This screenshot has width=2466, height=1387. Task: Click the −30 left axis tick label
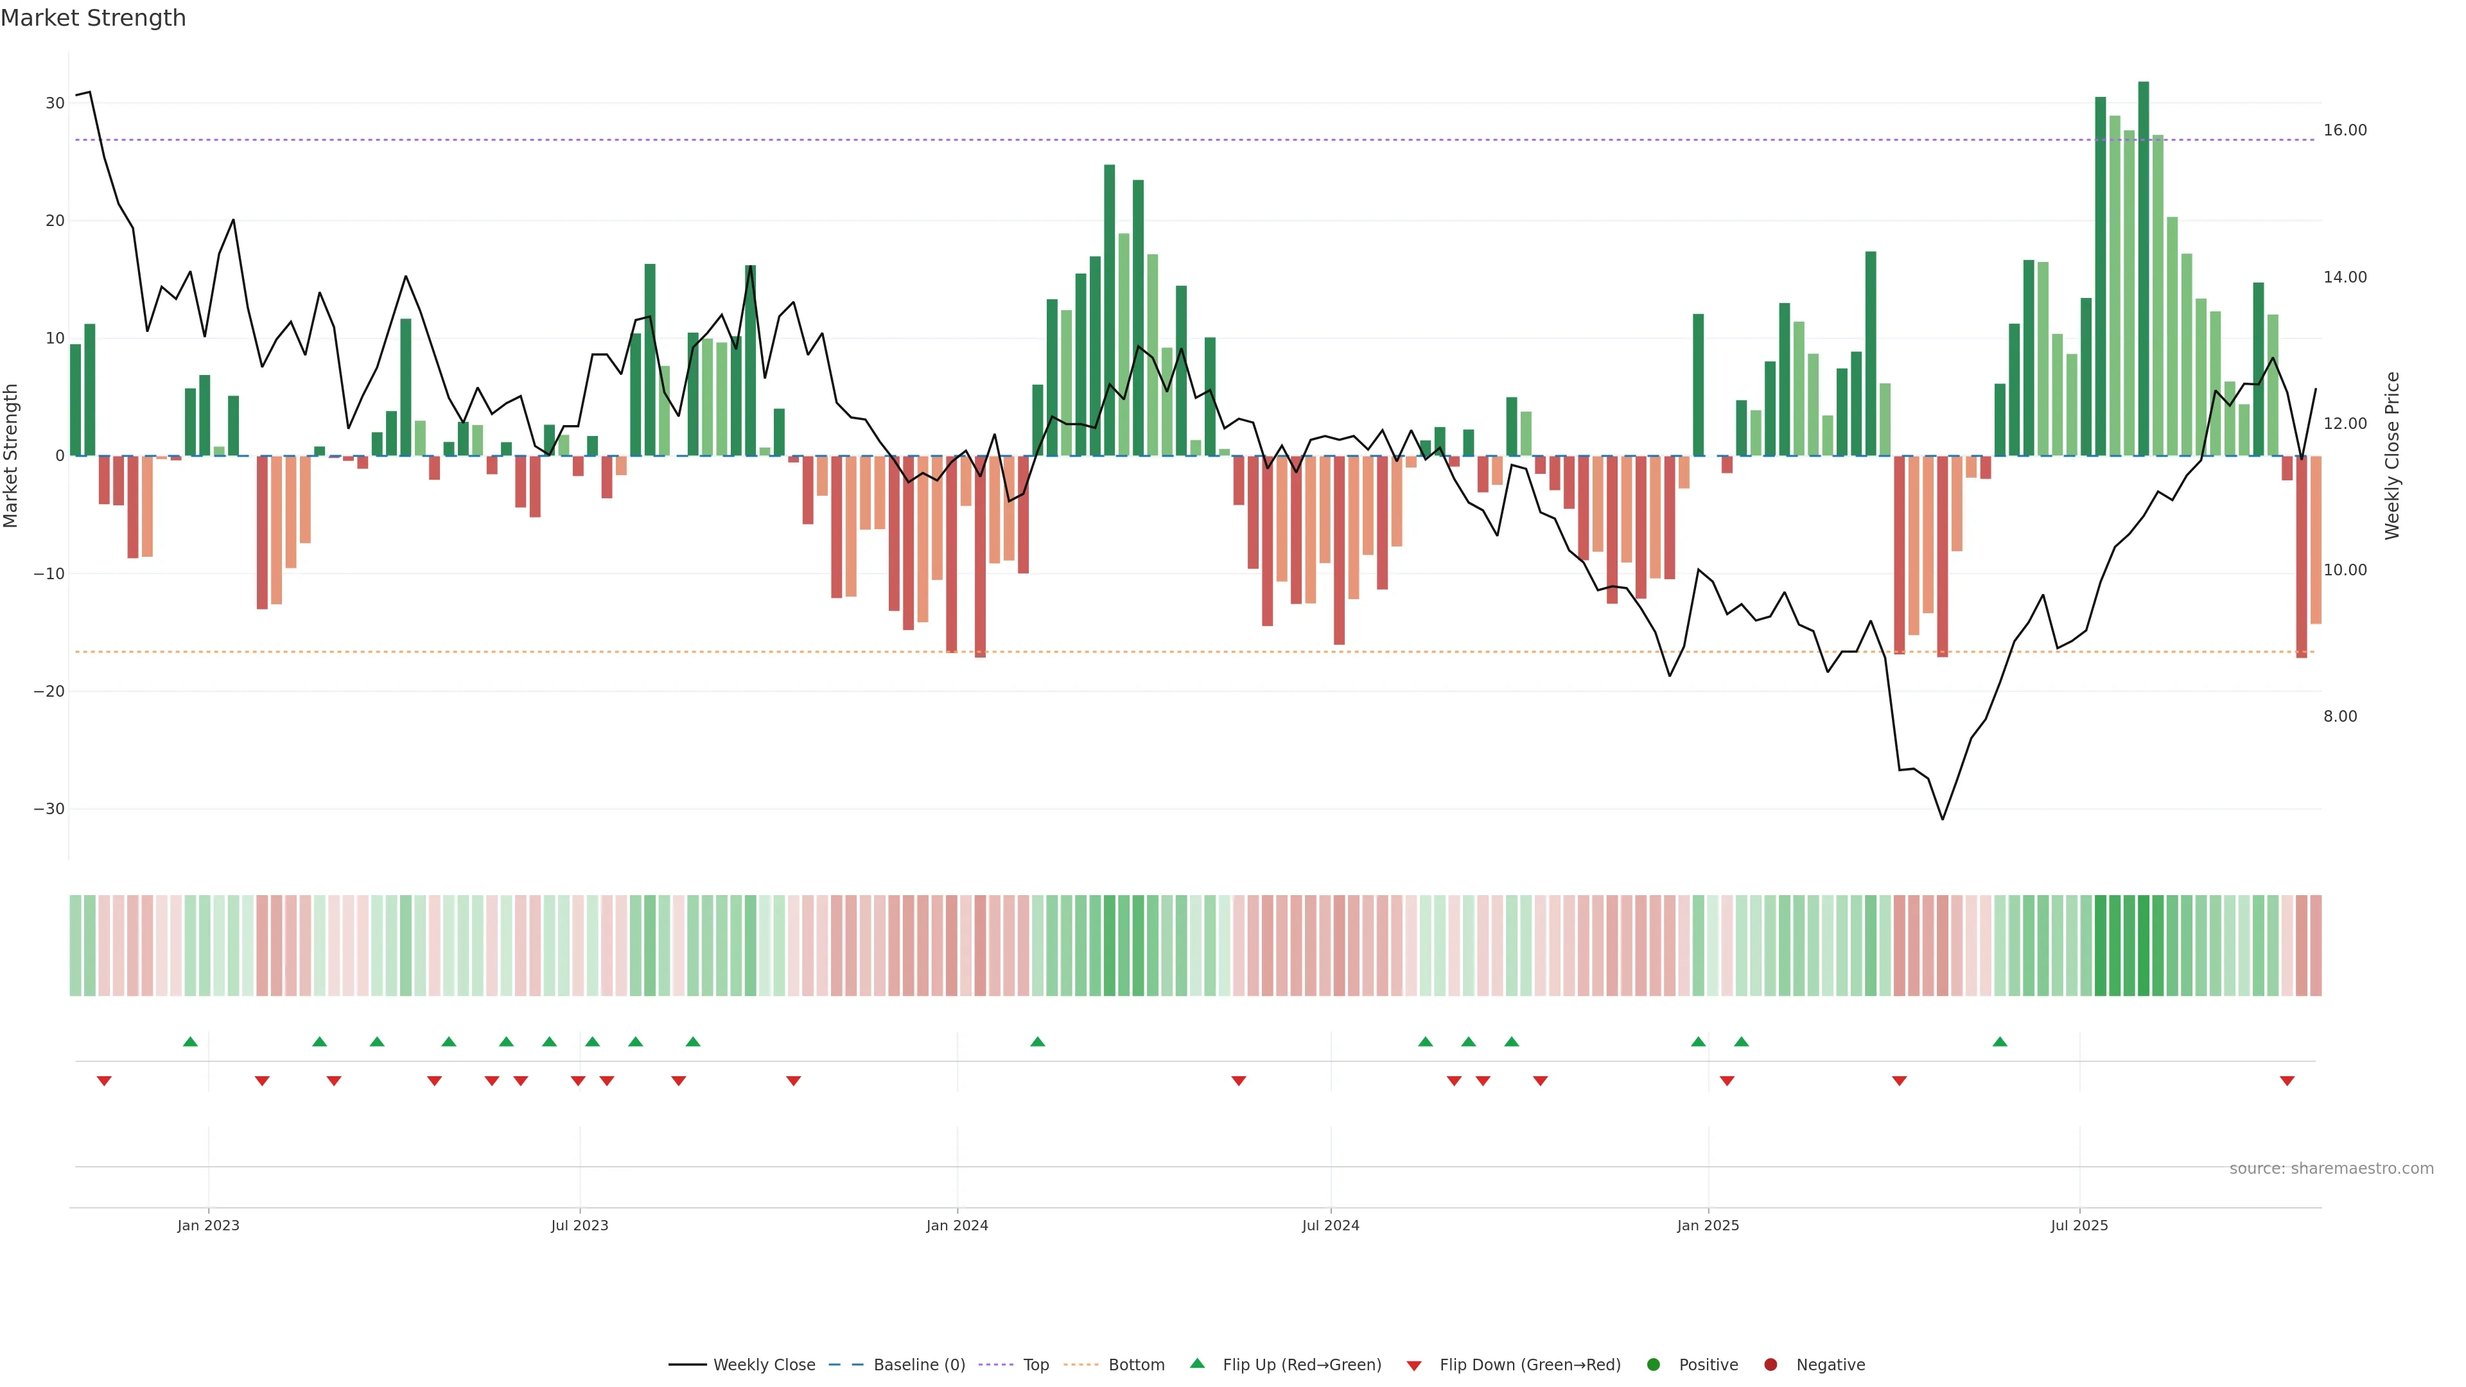click(x=49, y=809)
